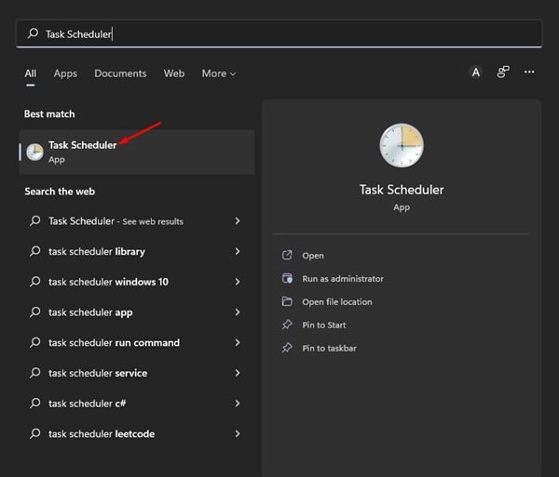Click the Pin to Start pin icon
The width and height of the screenshot is (559, 477).
click(287, 325)
